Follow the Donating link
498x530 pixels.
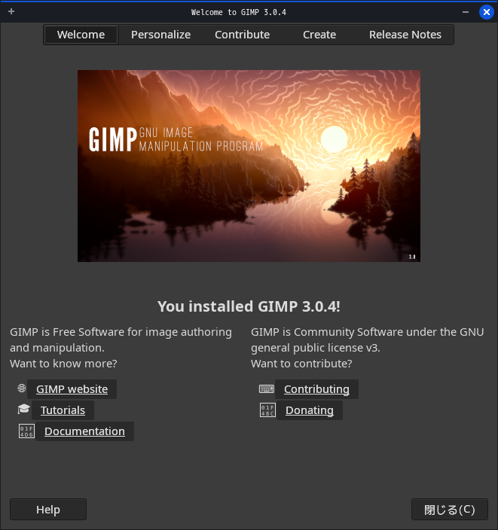tap(310, 410)
